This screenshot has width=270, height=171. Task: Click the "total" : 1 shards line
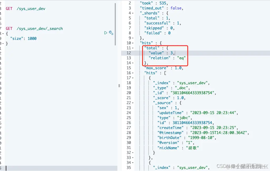(x=157, y=18)
